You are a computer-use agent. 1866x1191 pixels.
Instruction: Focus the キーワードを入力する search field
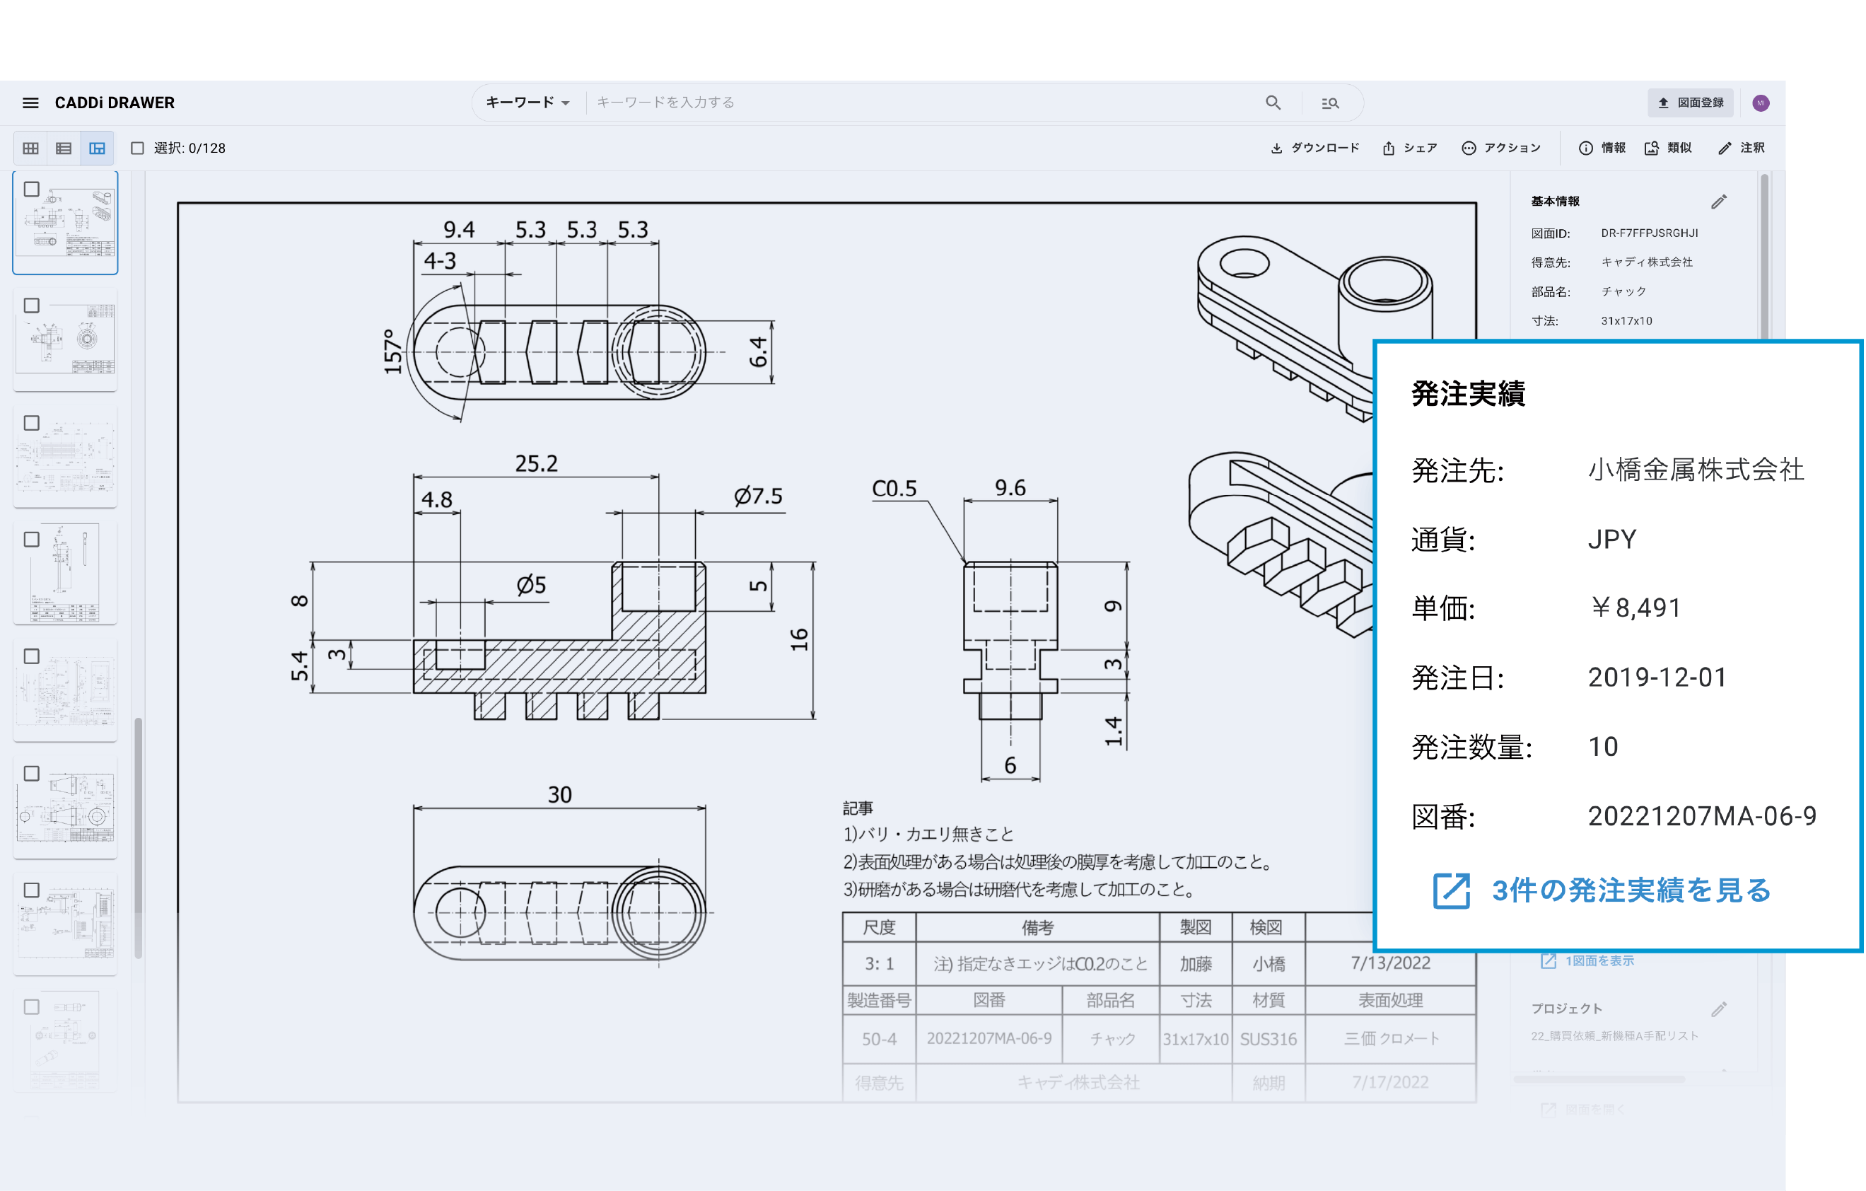922,103
